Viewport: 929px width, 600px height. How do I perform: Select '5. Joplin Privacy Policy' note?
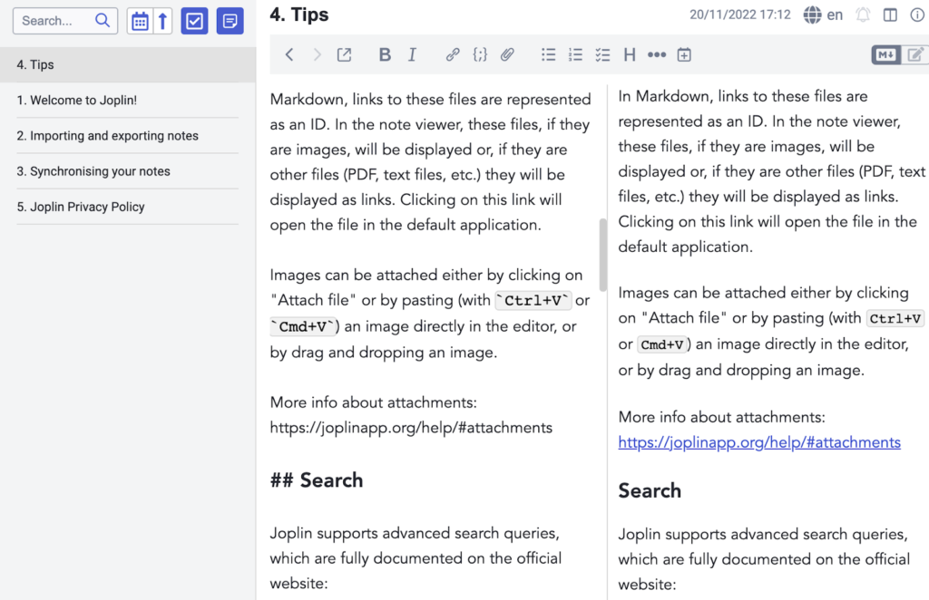(87, 207)
